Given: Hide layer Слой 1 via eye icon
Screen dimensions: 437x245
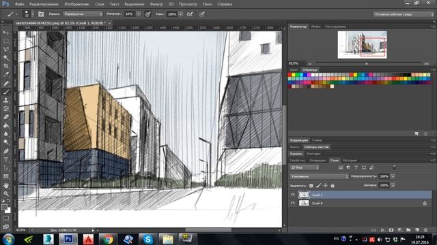Looking at the screenshot, I should (293, 195).
